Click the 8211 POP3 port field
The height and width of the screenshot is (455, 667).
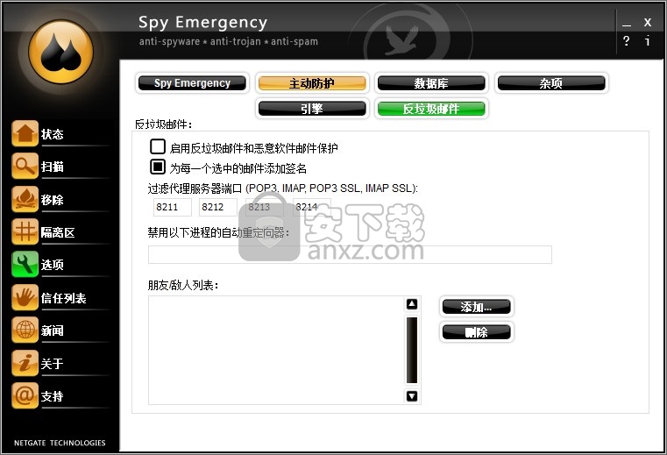[x=173, y=207]
